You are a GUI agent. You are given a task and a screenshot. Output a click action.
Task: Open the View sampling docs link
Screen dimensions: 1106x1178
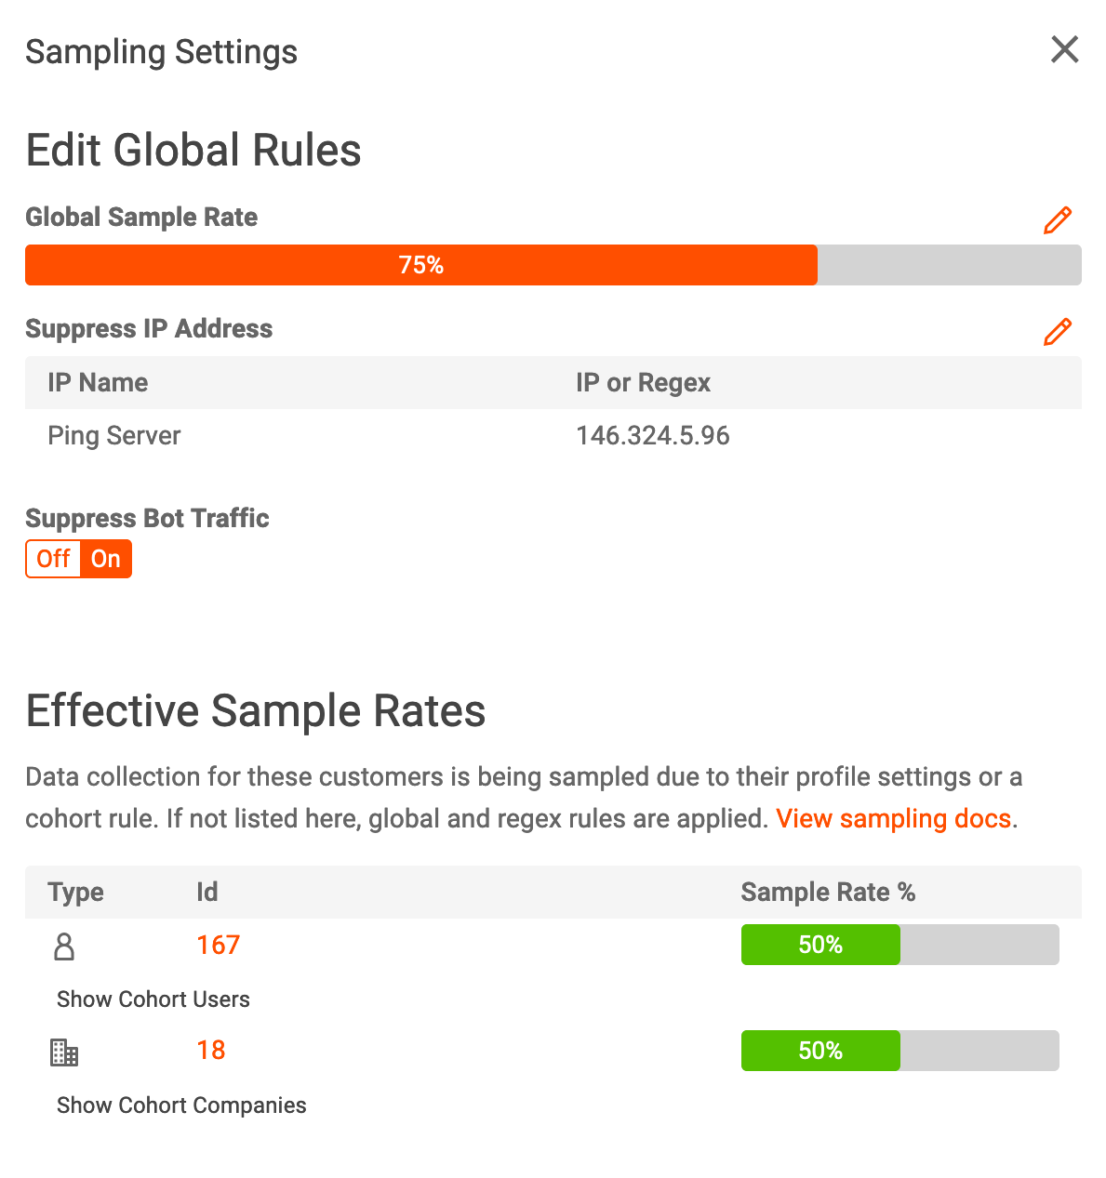893,818
